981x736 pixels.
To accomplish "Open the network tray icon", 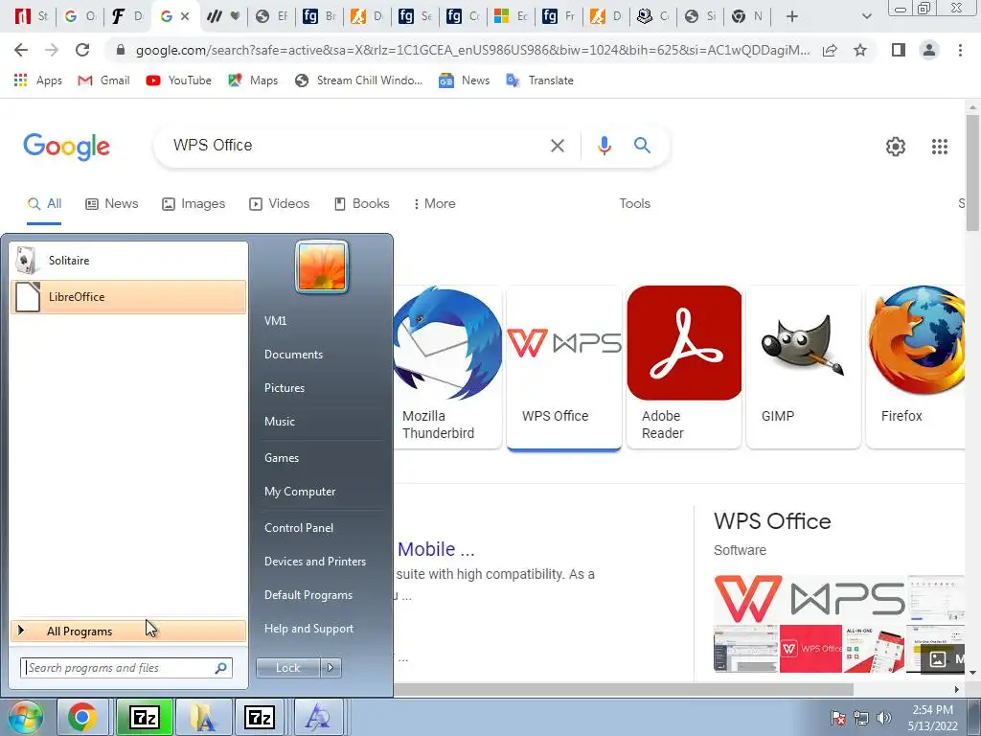I will 861,718.
